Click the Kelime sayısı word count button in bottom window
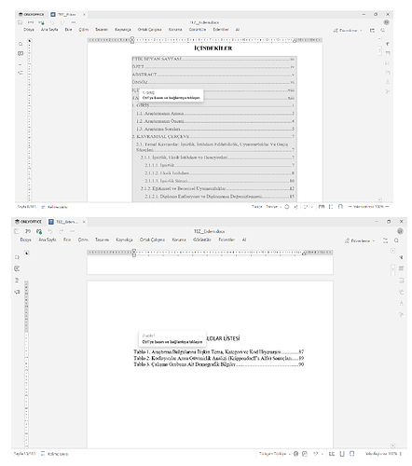 click(x=55, y=454)
